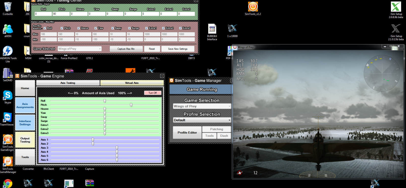Open Google Chrome from the desktop
406x188 pixels.
tap(8, 183)
